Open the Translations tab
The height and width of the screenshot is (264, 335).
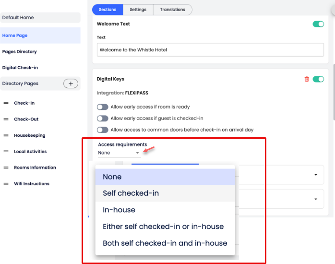coord(172,10)
